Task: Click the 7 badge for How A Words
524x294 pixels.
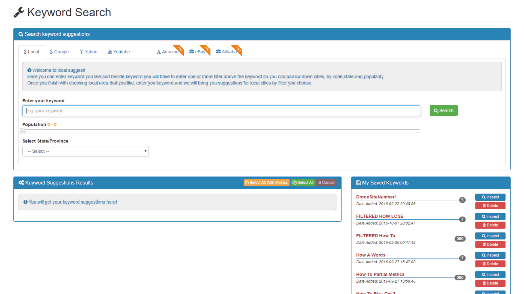Action: pyautogui.click(x=462, y=258)
